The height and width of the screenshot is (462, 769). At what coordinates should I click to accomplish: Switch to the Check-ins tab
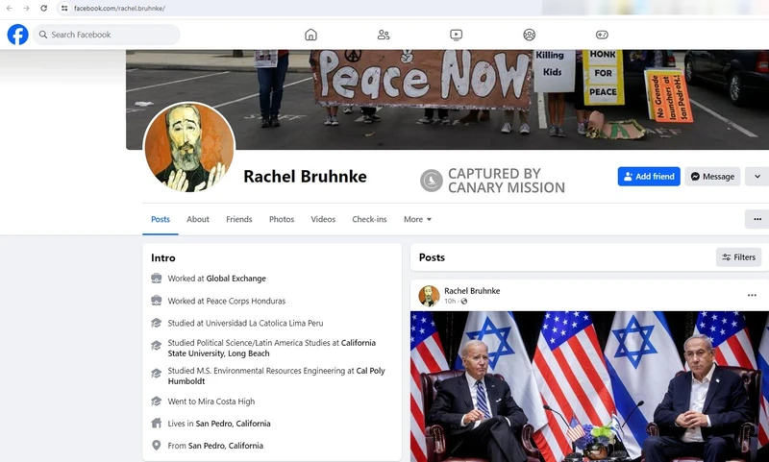coord(369,219)
